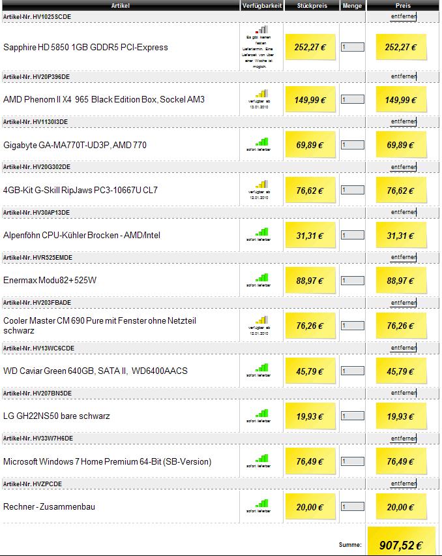Click quantity field for Windows 7 Home Premium
442x556 pixels.
tap(353, 461)
